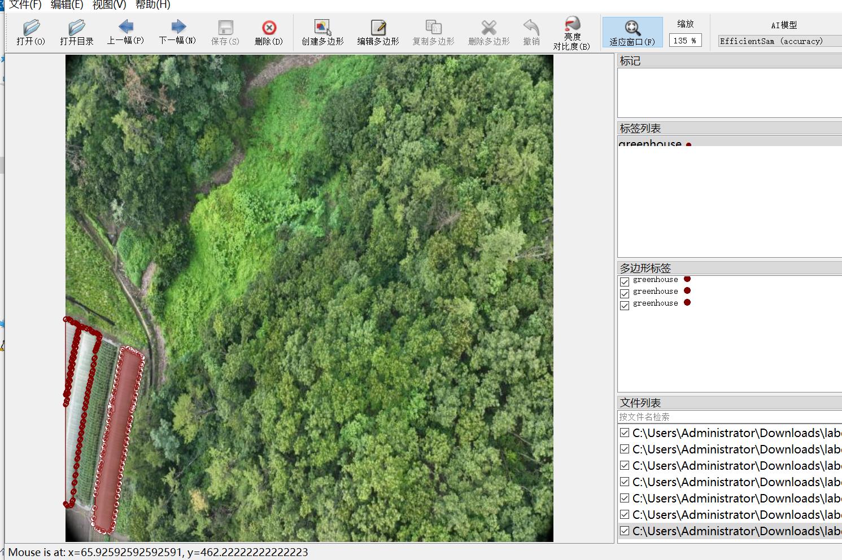Image resolution: width=842 pixels, height=560 pixels.
Task: Click the zoom percentage spin box
Action: (684, 41)
